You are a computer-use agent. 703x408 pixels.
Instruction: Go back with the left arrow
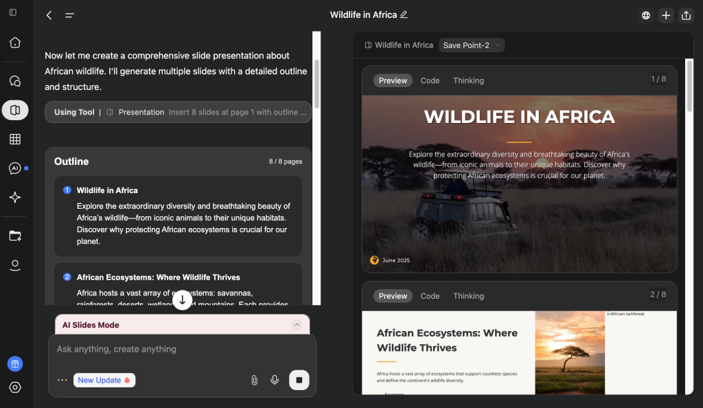click(49, 15)
